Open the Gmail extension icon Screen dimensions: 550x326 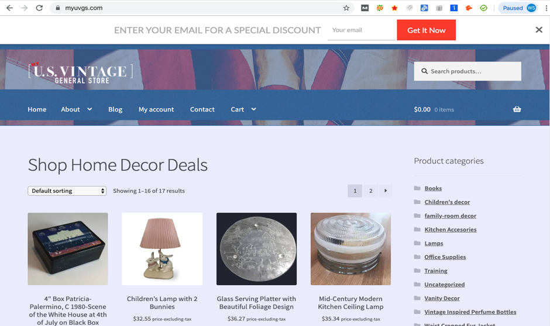pyautogui.click(x=365, y=8)
